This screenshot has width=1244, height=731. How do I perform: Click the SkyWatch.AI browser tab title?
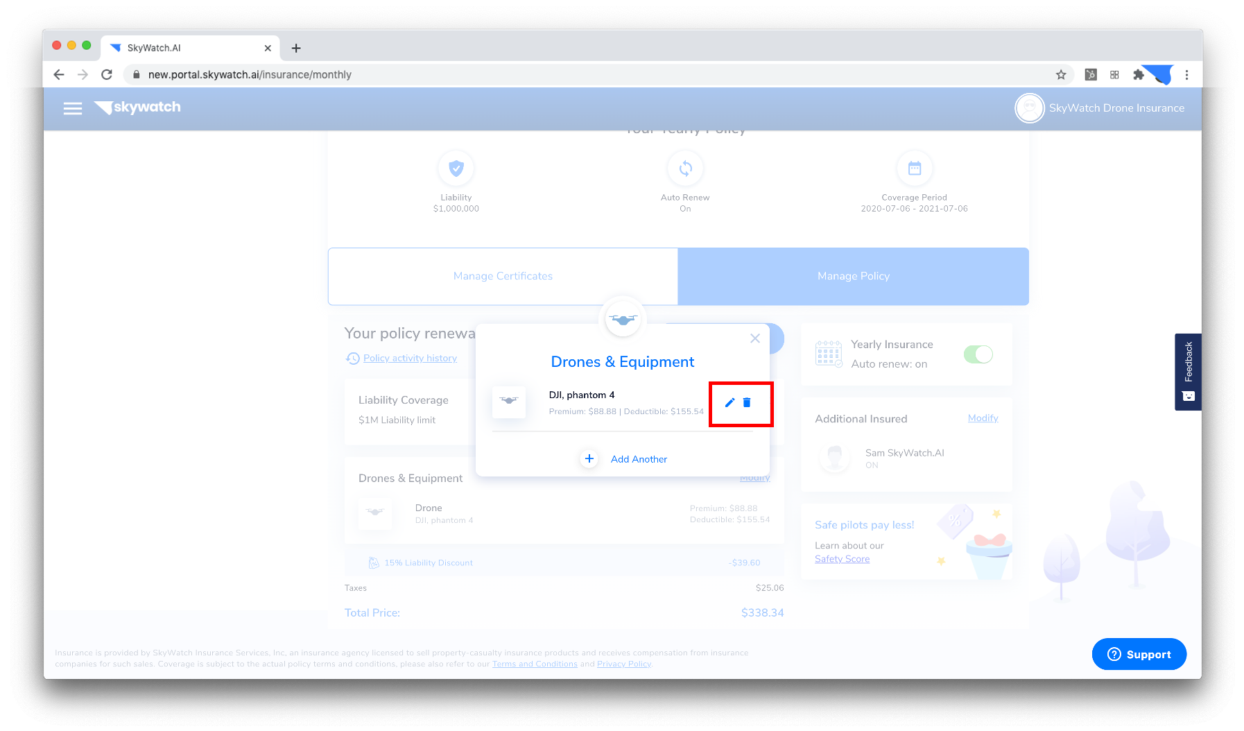154,48
